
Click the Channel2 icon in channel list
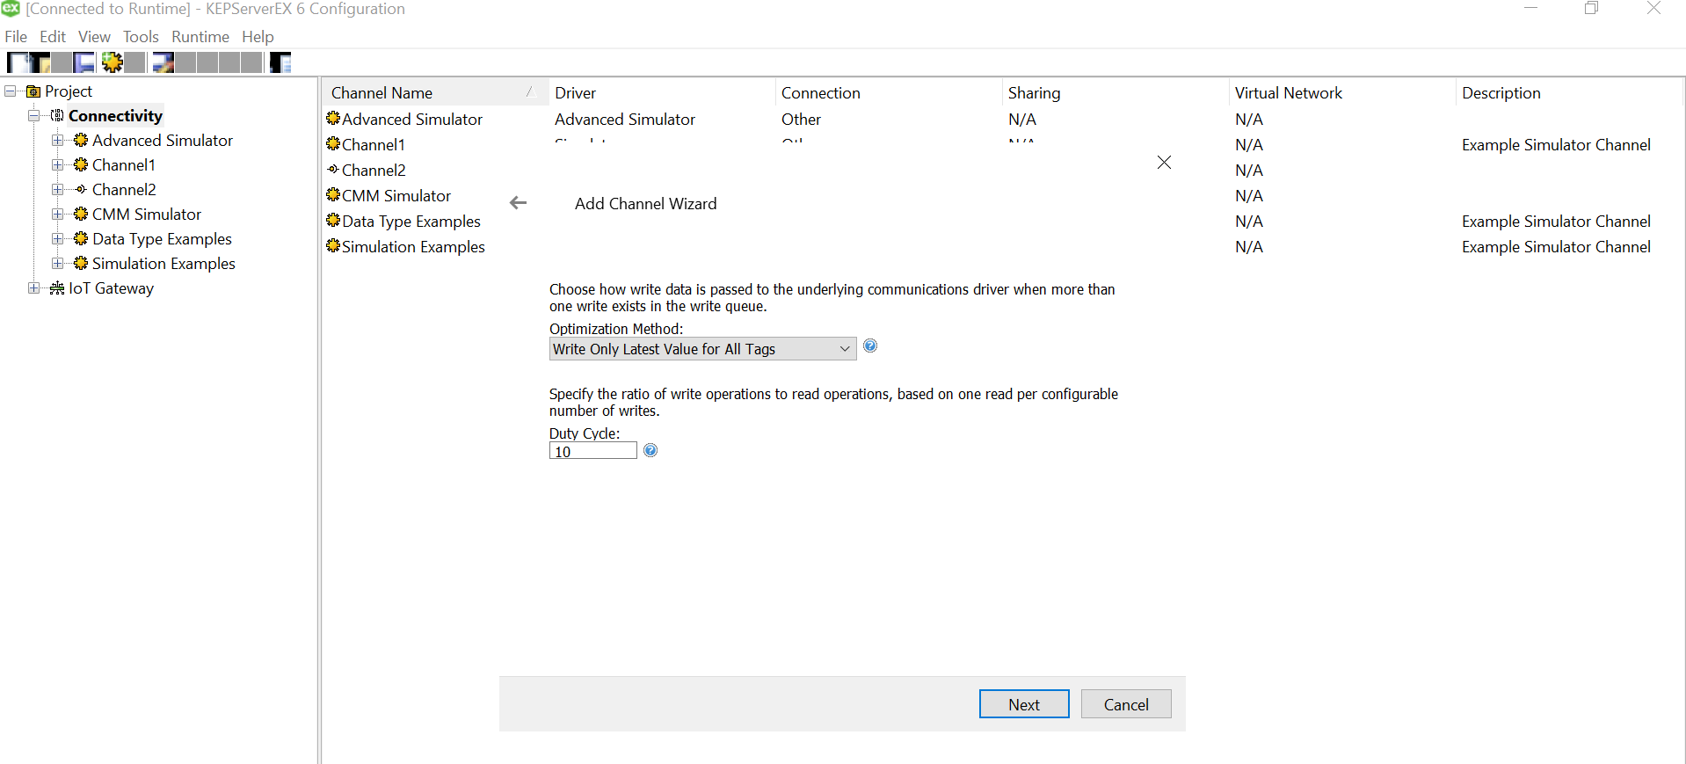[333, 170]
